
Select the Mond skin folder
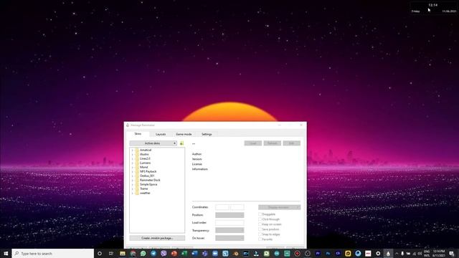pyautogui.click(x=143, y=167)
